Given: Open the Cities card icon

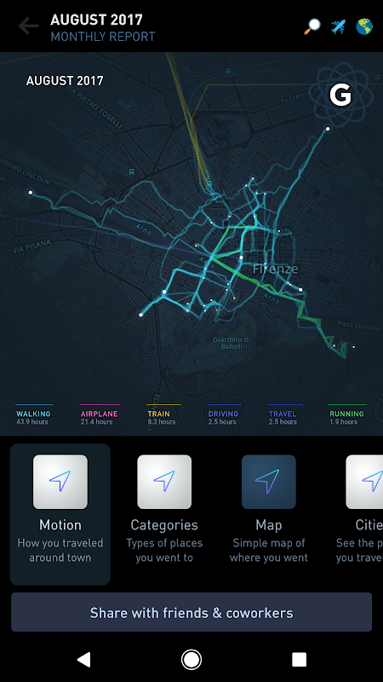Looking at the screenshot, I should (364, 482).
